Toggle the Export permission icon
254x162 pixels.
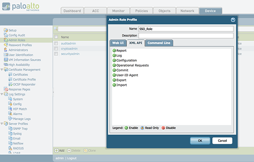[114, 80]
